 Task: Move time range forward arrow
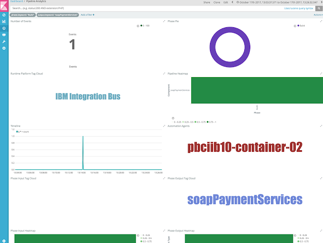[x=321, y=2]
